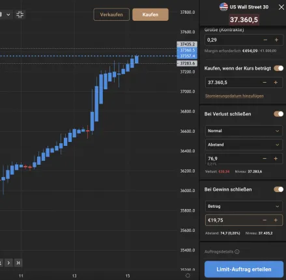Open the Abstand dropdown
Image resolution: width=286 pixels, height=280 pixels.
click(x=244, y=145)
